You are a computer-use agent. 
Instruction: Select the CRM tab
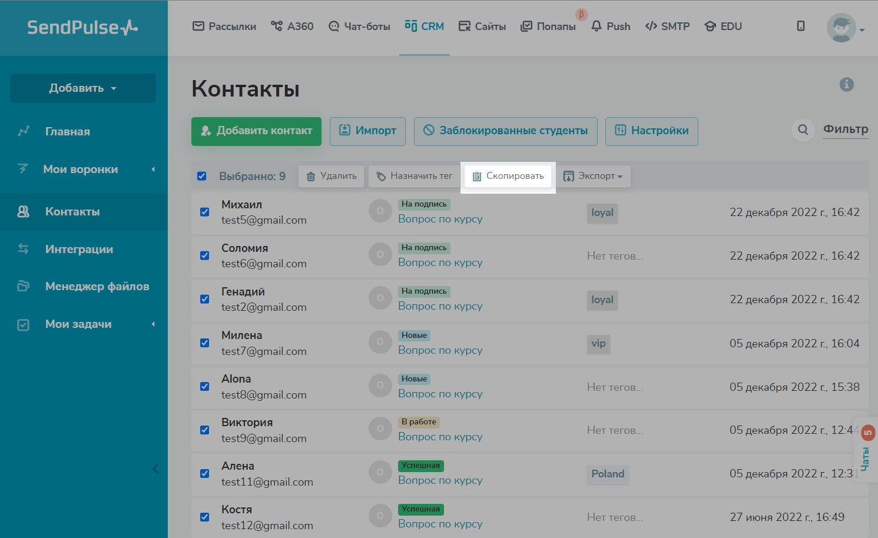tap(425, 26)
